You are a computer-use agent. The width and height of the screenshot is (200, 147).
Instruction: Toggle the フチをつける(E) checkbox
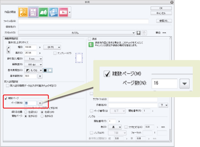coord(126,127)
